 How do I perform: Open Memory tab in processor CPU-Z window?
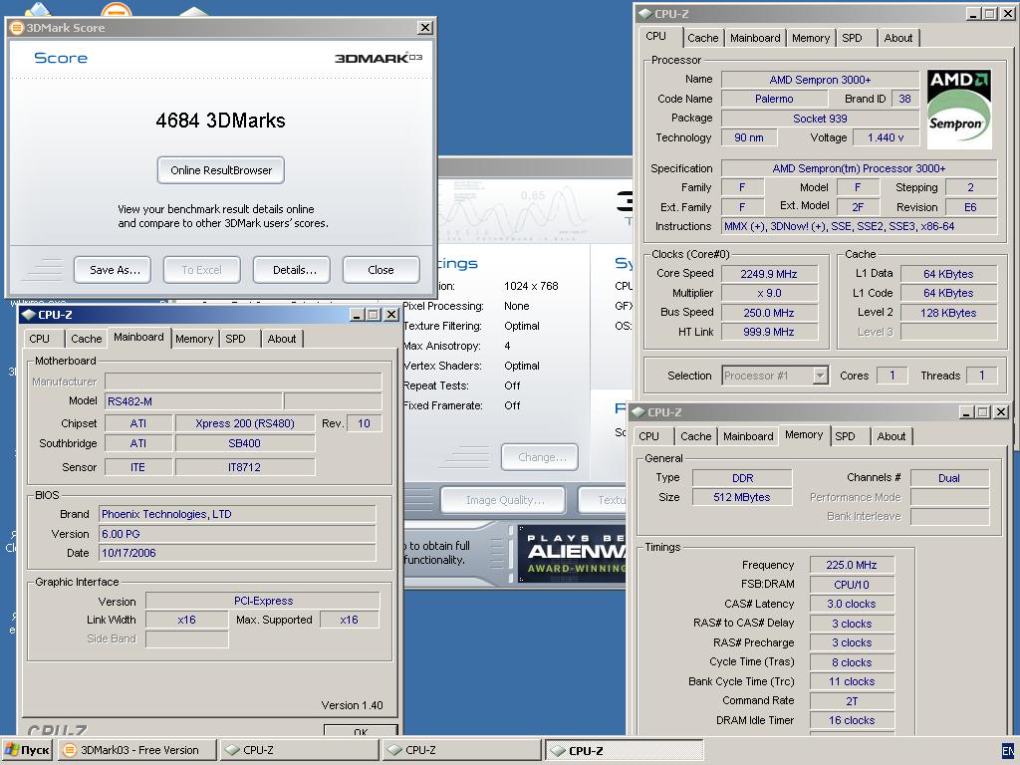811,38
